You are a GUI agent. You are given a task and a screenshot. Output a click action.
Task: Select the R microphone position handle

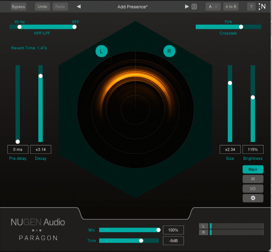pos(169,51)
